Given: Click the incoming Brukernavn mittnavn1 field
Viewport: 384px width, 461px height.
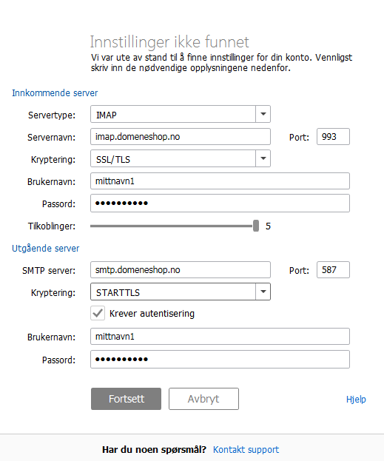Looking at the screenshot, I should pos(220,181).
